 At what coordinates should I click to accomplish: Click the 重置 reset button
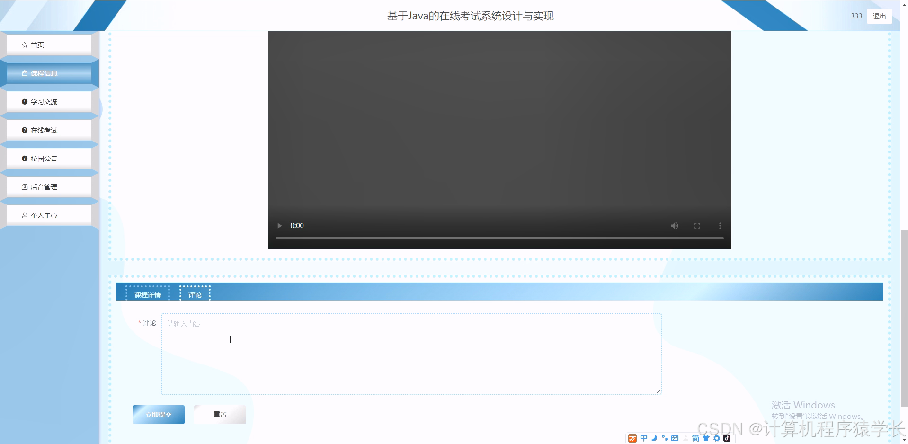coord(220,415)
